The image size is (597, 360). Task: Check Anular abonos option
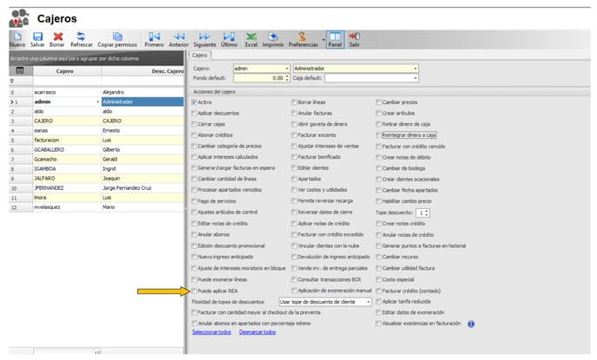[x=194, y=235]
